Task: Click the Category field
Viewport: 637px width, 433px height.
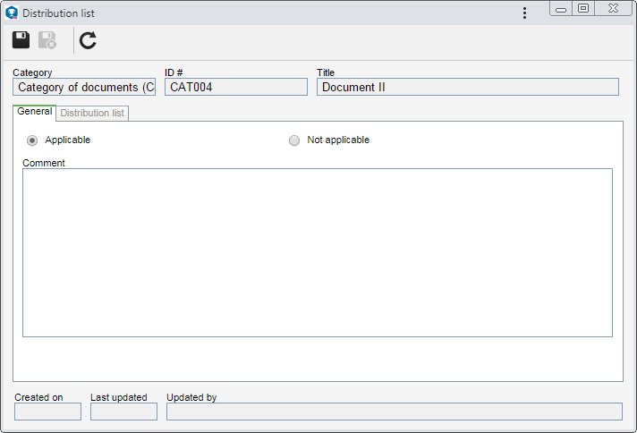Action: pyautogui.click(x=84, y=87)
